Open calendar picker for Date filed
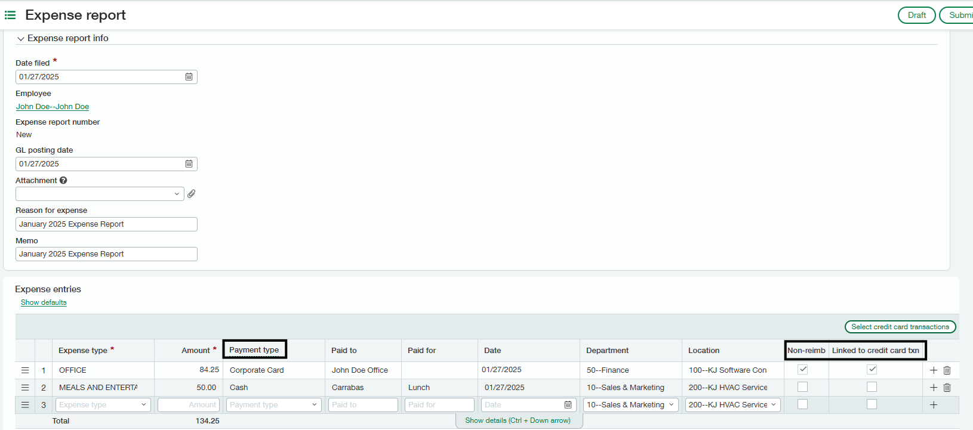 pyautogui.click(x=189, y=77)
